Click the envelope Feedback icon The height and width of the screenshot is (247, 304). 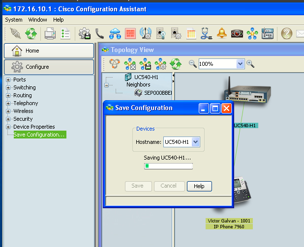(300, 34)
